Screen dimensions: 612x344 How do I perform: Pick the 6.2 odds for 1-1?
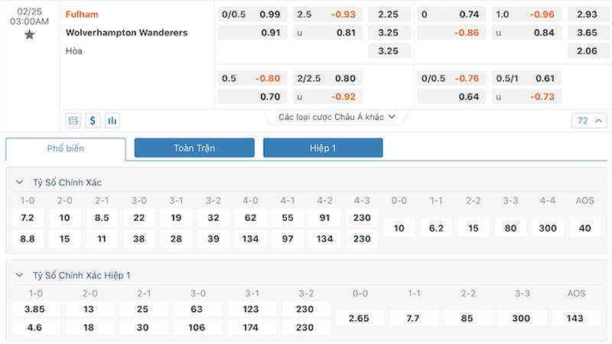(x=436, y=228)
